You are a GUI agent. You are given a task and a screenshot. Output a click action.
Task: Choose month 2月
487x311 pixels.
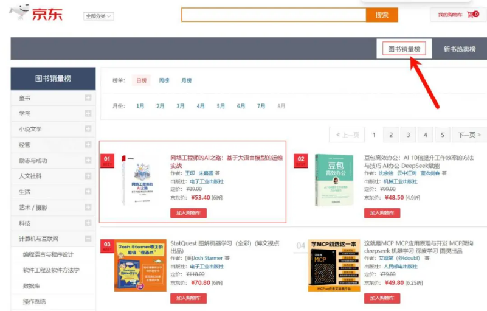pos(161,106)
